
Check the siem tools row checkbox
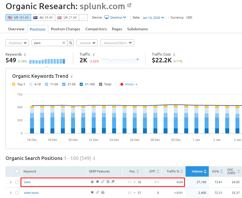click(17, 193)
